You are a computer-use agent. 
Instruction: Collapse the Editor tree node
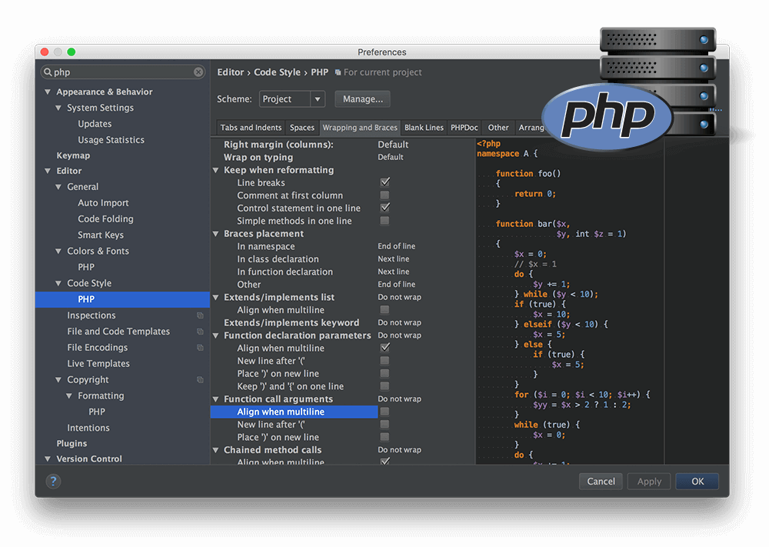click(x=48, y=171)
